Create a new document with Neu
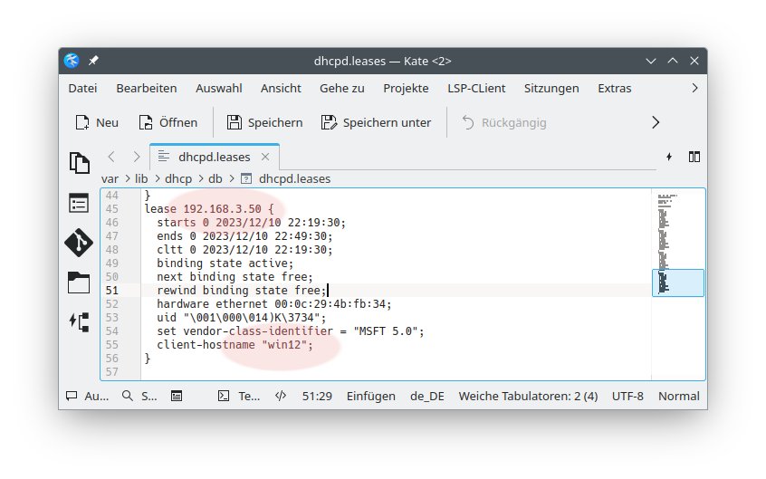Image resolution: width=766 pixels, height=479 pixels. pos(97,122)
